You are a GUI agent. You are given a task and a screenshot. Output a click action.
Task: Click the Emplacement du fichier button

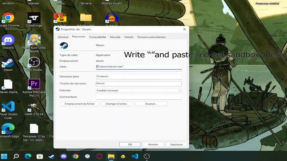[x=80, y=104]
